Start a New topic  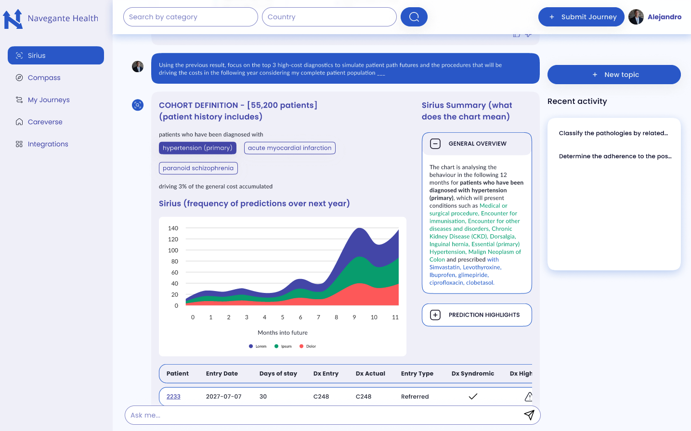(614, 75)
